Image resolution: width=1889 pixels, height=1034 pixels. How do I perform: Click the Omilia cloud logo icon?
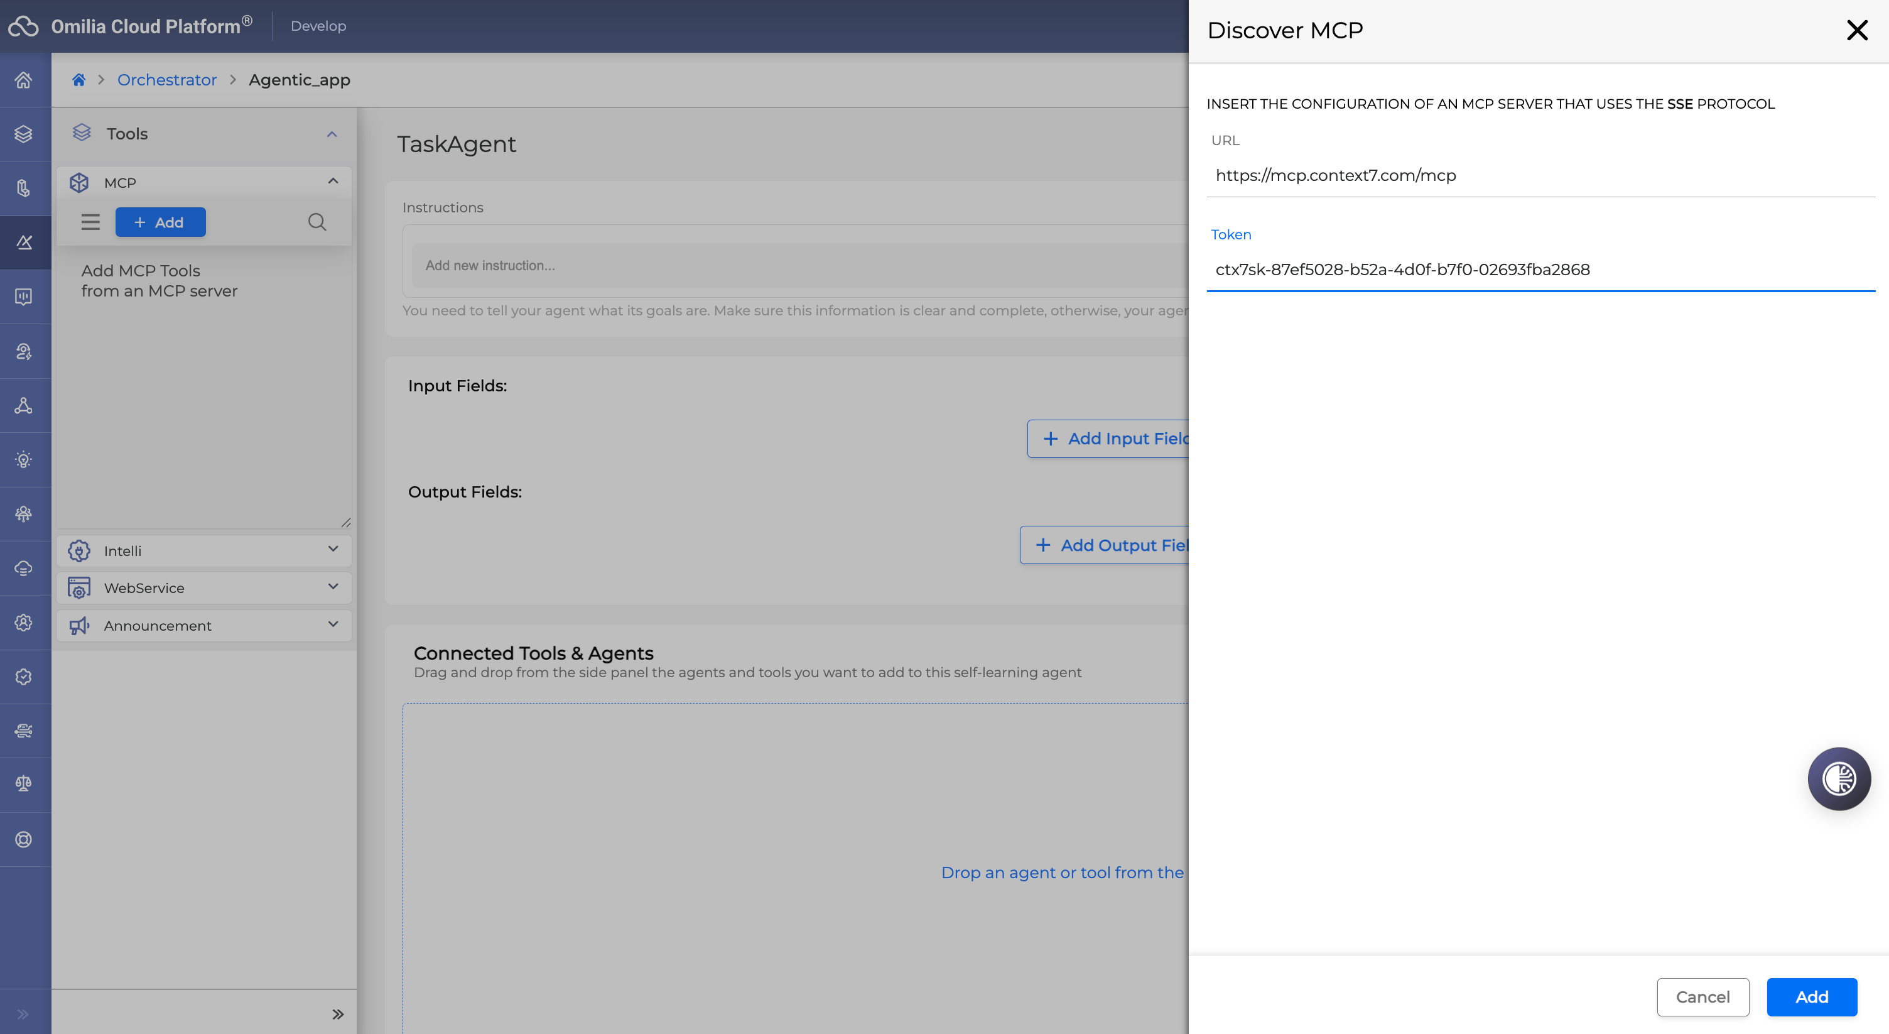(x=23, y=26)
